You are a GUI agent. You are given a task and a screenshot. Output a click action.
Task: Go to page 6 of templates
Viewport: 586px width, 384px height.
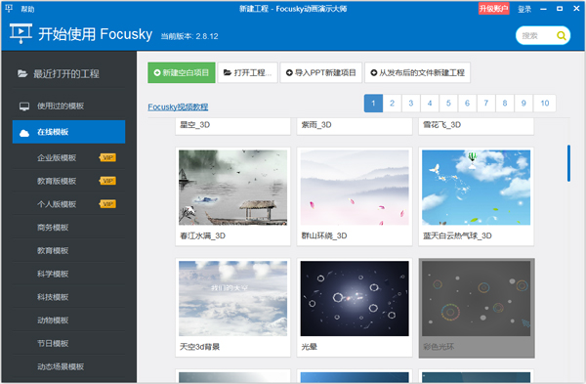coord(467,104)
